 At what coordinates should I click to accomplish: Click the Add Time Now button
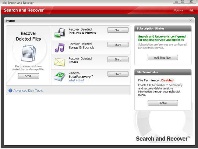pyautogui.click(x=163, y=57)
